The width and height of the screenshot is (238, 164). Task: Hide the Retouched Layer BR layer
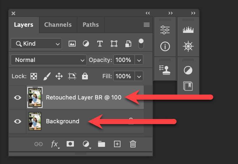coord(18,97)
